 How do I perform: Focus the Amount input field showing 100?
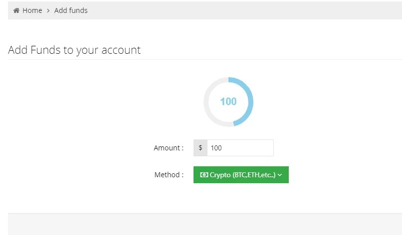coord(240,148)
